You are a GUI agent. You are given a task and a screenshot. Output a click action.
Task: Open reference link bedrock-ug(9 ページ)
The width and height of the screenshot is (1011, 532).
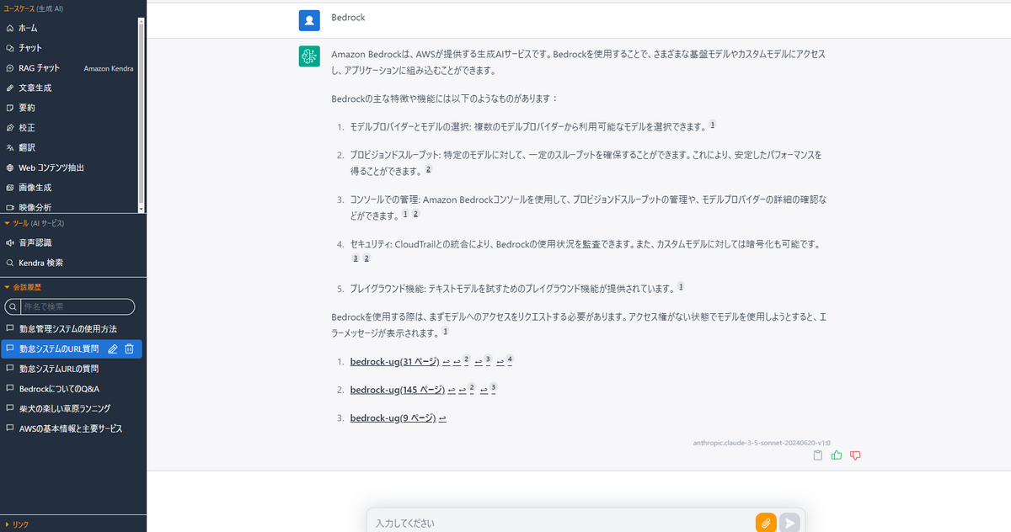click(x=393, y=418)
